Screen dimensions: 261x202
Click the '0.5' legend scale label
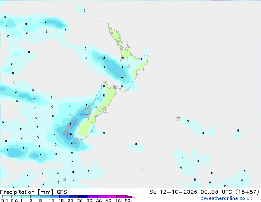click(14, 200)
